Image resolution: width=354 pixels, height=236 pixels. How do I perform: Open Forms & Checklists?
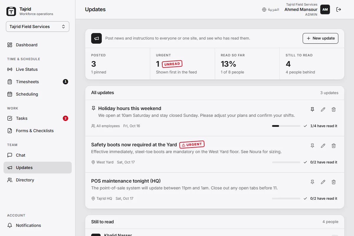tap(37, 131)
